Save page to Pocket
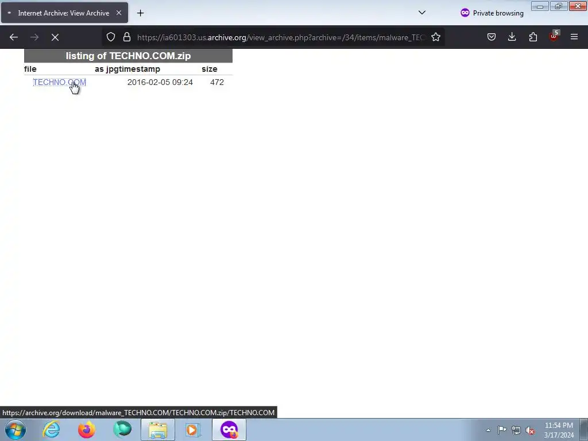Viewport: 588px width, 441px height. pyautogui.click(x=492, y=37)
